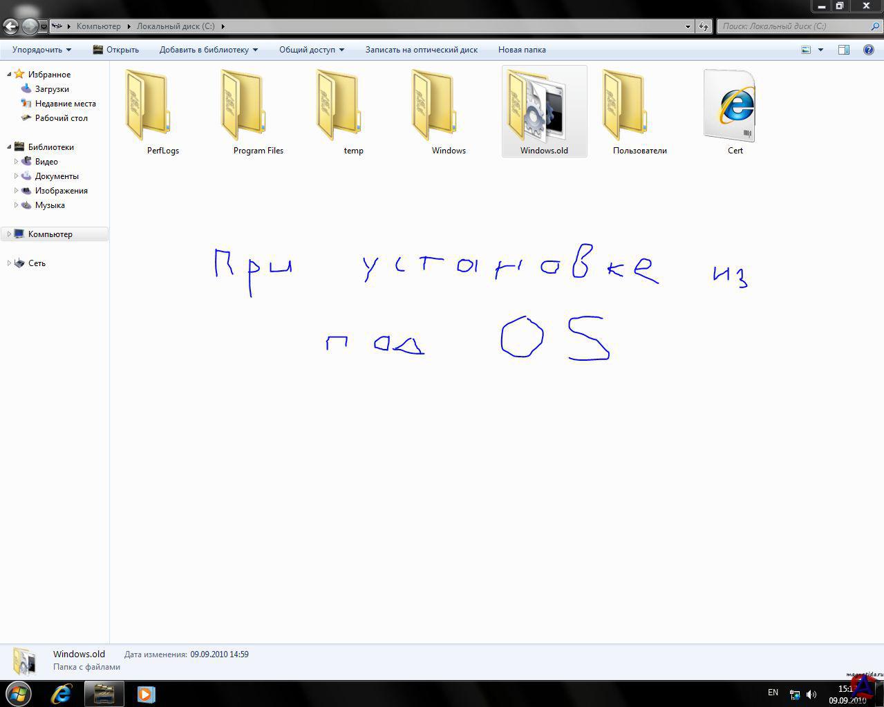Select the Program Files folder
Image resolution: width=884 pixels, height=707 pixels.
[243, 106]
